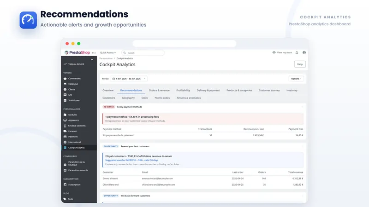Open the notifications bell
The width and height of the screenshot is (369, 207).
tap(297, 52)
